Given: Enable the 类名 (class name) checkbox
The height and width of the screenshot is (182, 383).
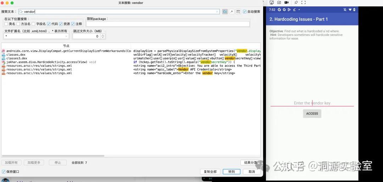Looking at the screenshot, I should tap(6, 24).
